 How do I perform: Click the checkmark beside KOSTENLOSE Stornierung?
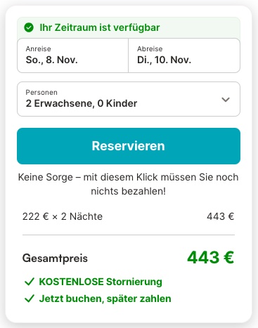pos(30,282)
